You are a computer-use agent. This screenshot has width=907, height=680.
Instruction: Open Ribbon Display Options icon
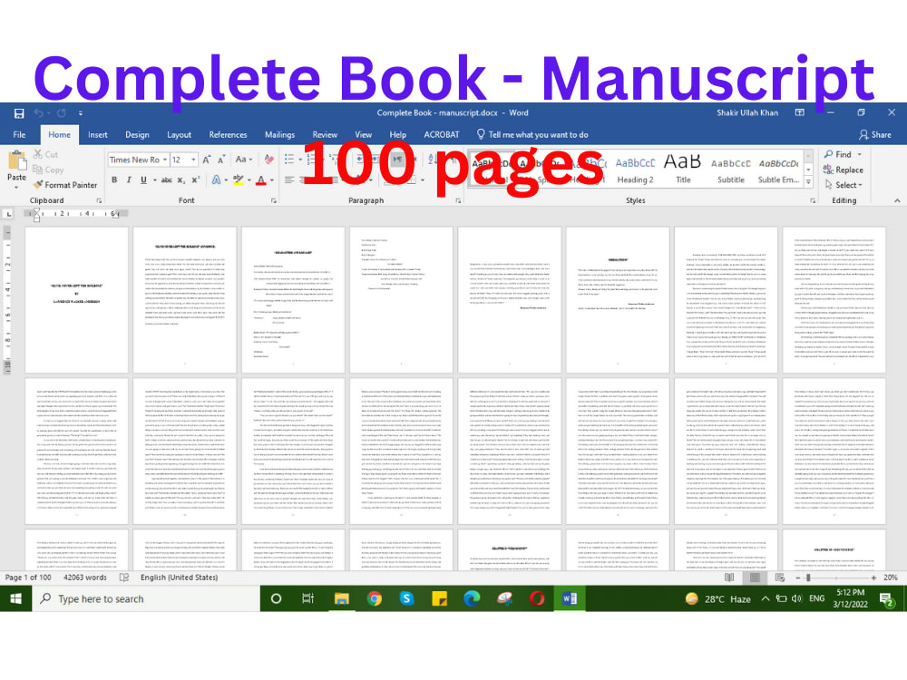tap(799, 112)
